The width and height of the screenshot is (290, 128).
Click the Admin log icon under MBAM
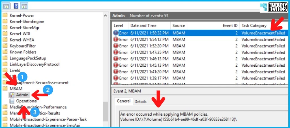(x=12, y=95)
